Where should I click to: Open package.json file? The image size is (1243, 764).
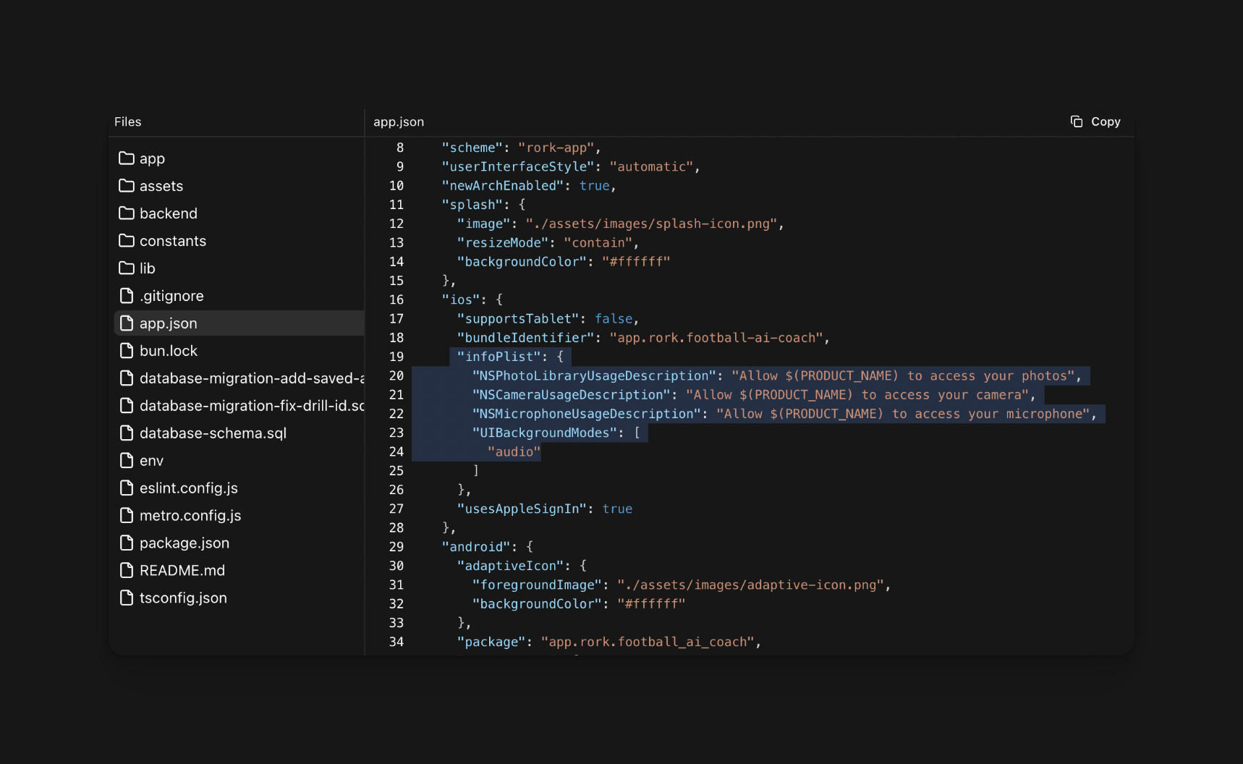coord(239,543)
